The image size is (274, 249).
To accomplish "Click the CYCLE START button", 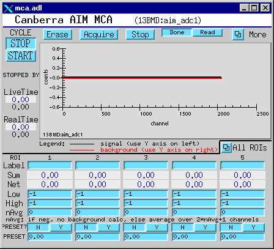I will coord(21,56).
